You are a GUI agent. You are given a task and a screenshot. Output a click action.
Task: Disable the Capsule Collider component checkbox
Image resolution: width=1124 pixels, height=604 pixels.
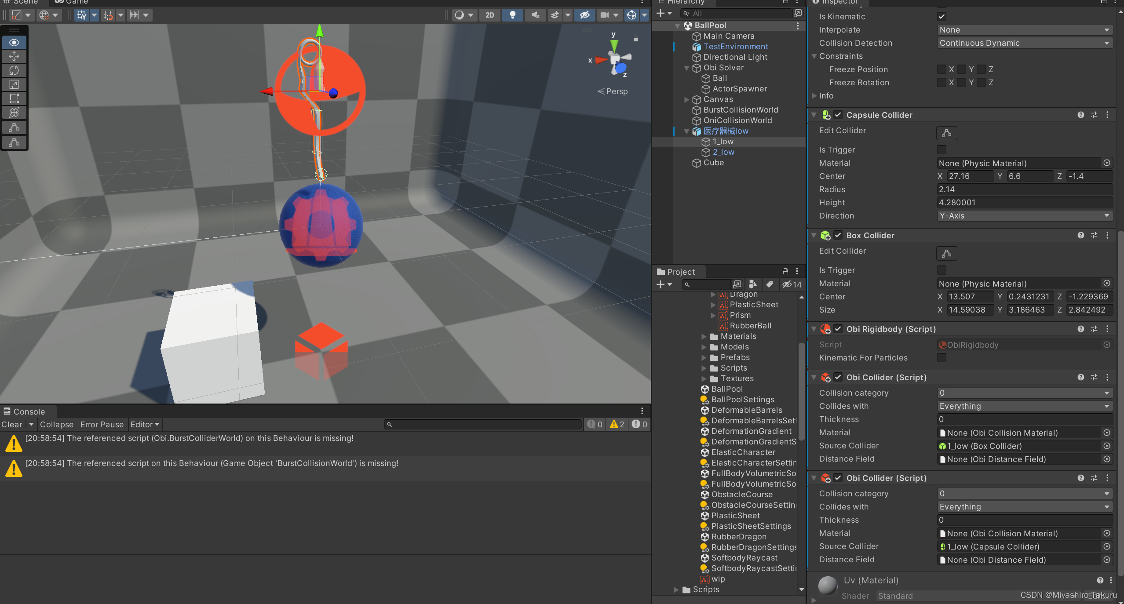(838, 115)
